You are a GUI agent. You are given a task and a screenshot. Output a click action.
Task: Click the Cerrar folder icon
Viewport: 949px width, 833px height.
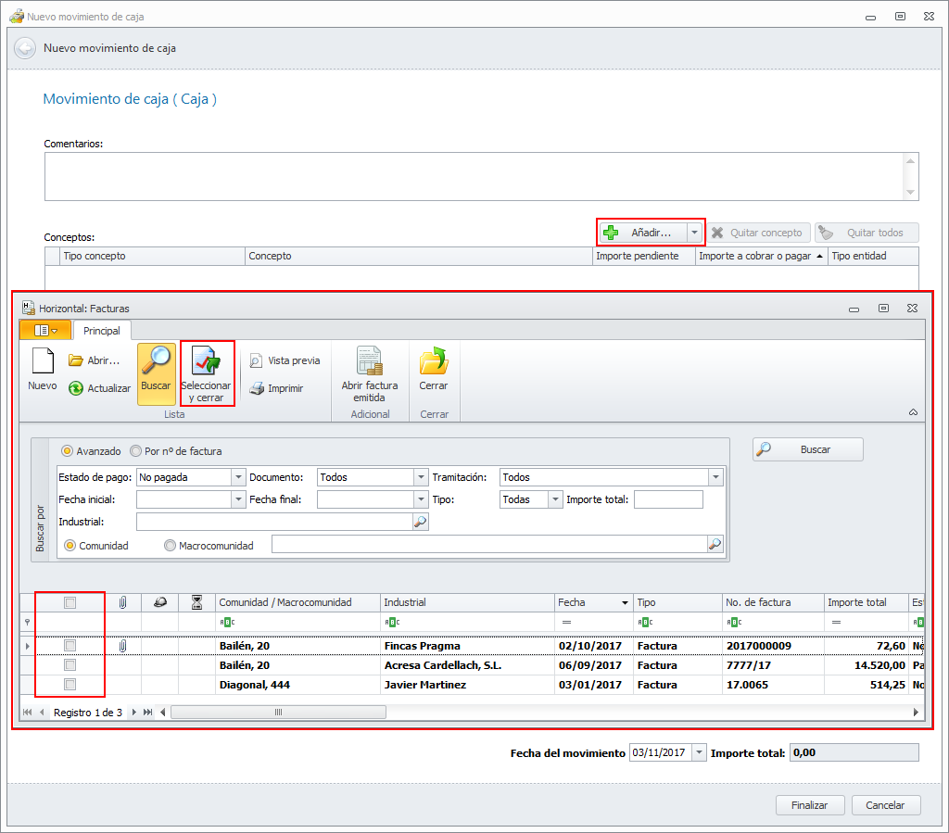point(433,361)
